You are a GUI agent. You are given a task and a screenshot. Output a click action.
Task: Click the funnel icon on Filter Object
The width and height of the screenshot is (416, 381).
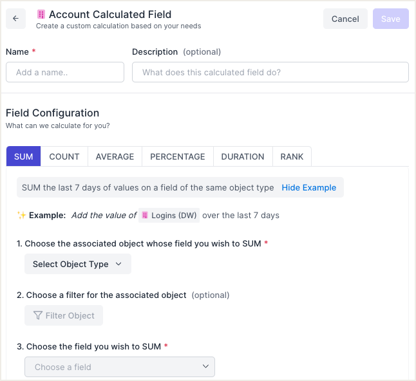point(38,315)
